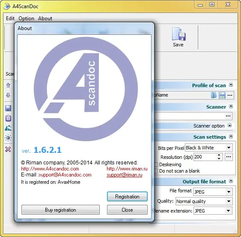Image resolution: width=241 pixels, height=237 pixels.
Task: Toggle Do not scan a blank checkbox
Action: coord(156,171)
